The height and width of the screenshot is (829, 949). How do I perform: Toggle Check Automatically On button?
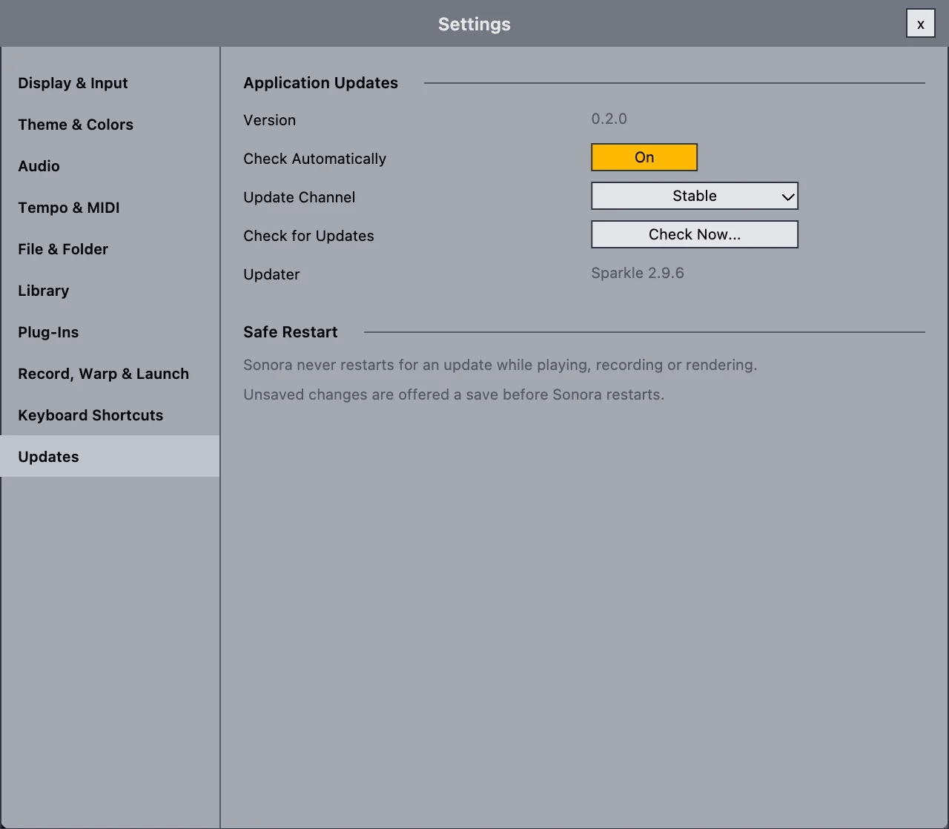(644, 157)
